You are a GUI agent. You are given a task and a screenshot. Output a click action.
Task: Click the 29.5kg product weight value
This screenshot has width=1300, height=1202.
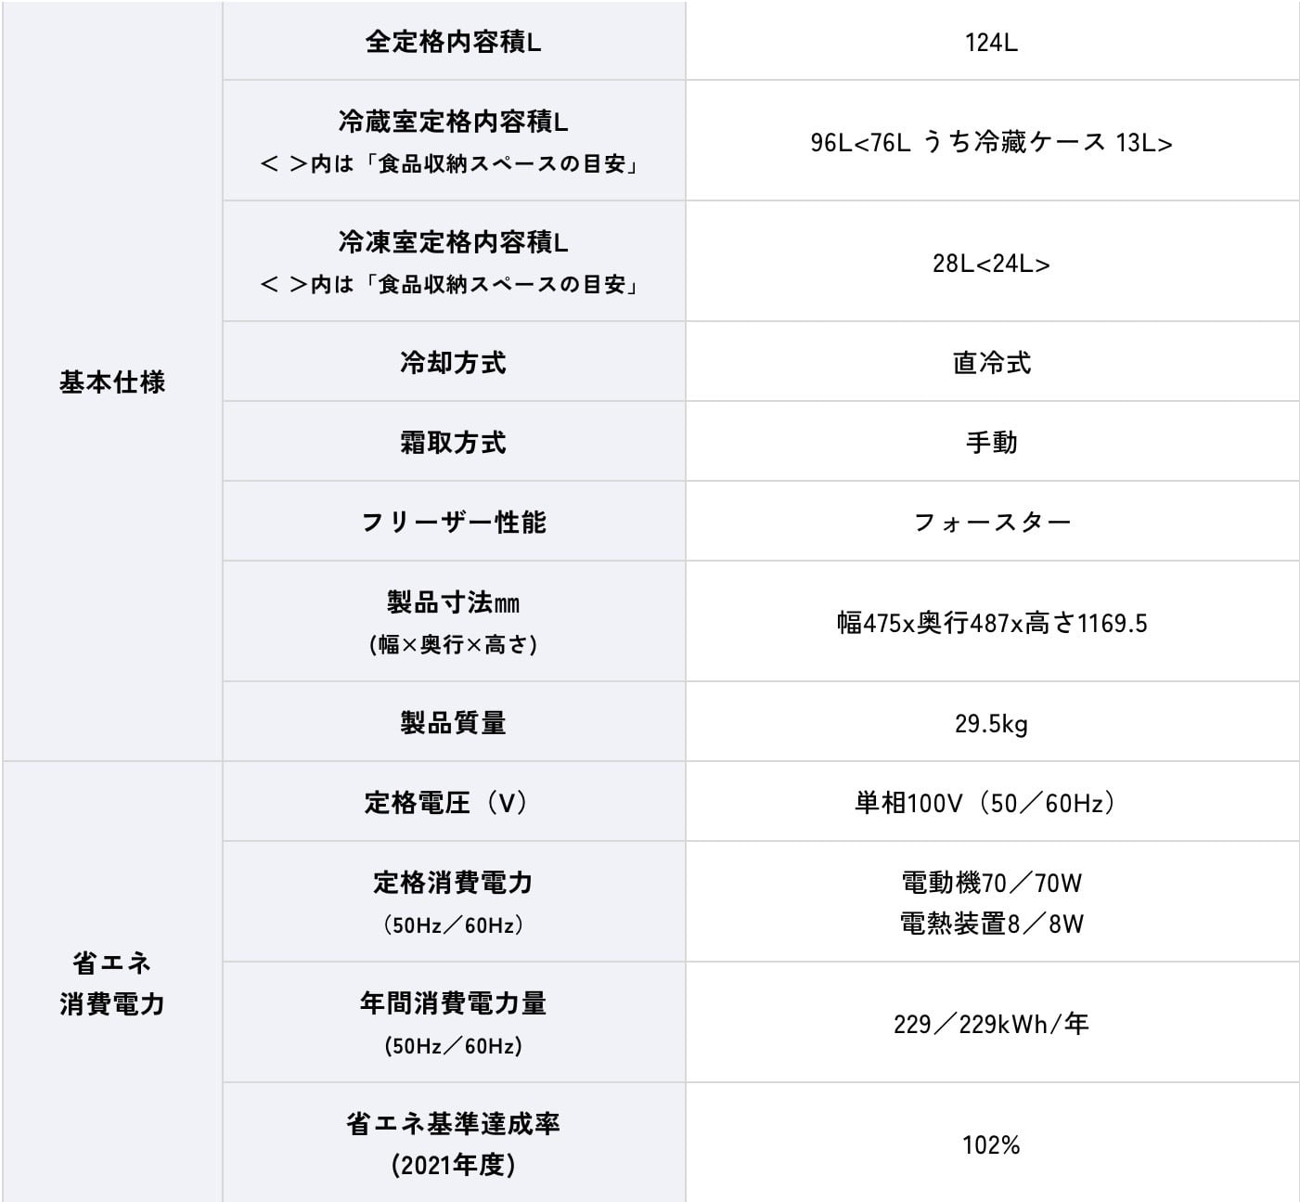click(x=991, y=723)
